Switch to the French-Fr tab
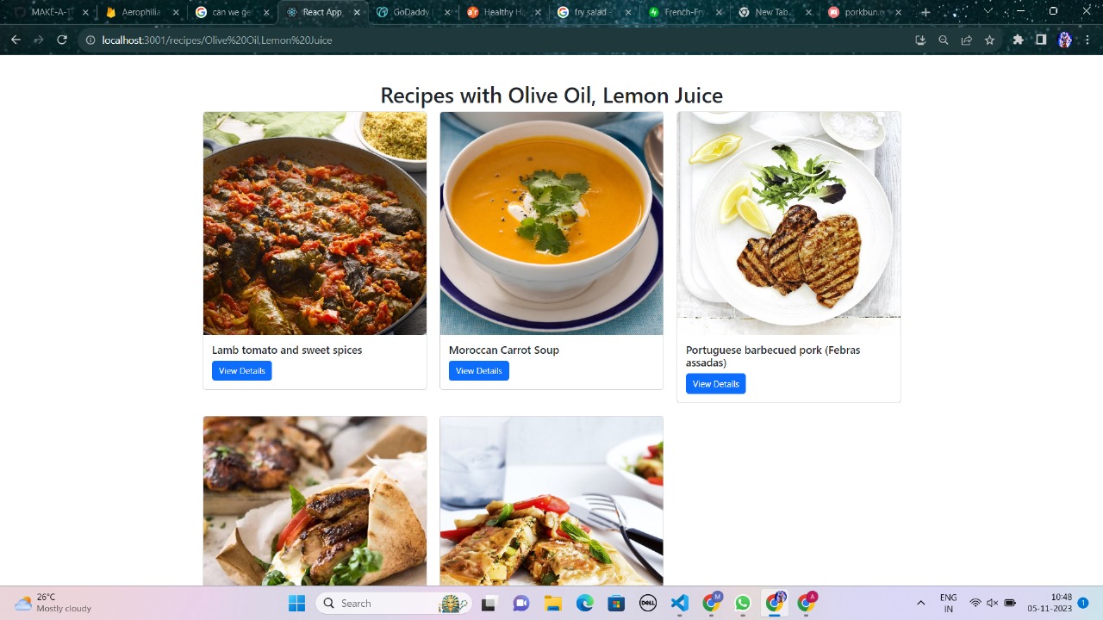The width and height of the screenshot is (1103, 620). pos(684,12)
